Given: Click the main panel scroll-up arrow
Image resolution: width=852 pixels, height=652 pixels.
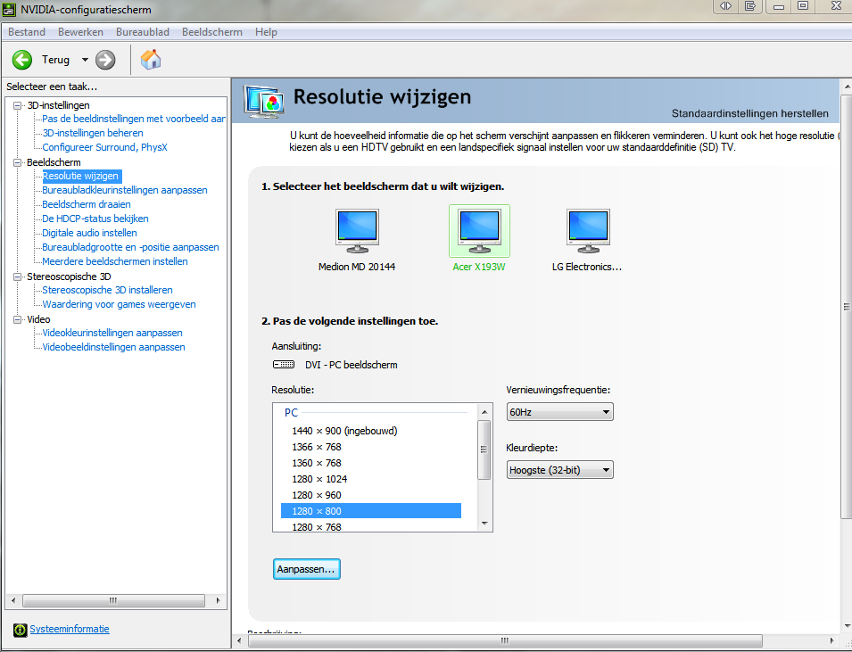Looking at the screenshot, I should (x=847, y=86).
